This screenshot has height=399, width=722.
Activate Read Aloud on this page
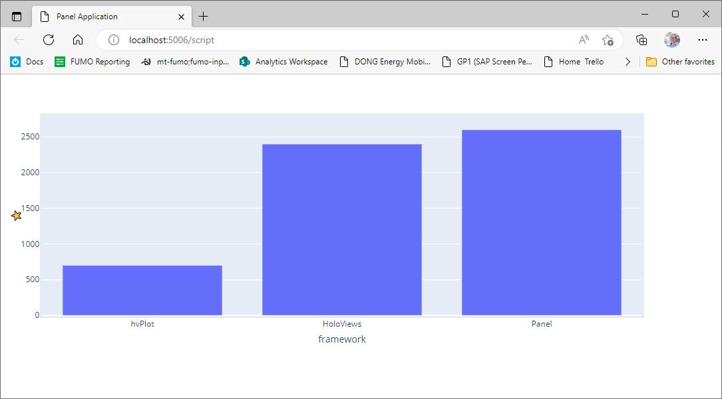(584, 40)
